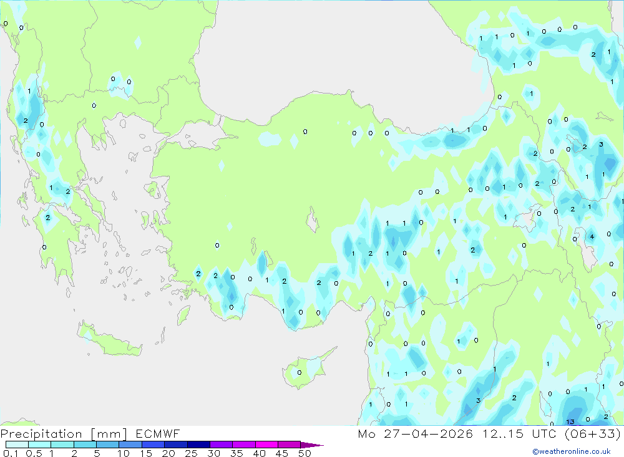This screenshot has height=457, width=624.
Task: Click the 0 value on Cyprus island
Action: [x=300, y=373]
